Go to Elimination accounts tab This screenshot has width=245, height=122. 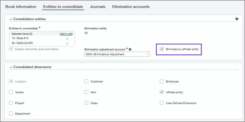[x=131, y=7]
